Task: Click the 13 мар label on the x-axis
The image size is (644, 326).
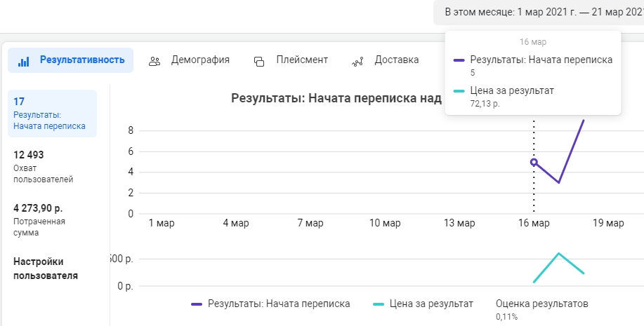Action: click(459, 223)
